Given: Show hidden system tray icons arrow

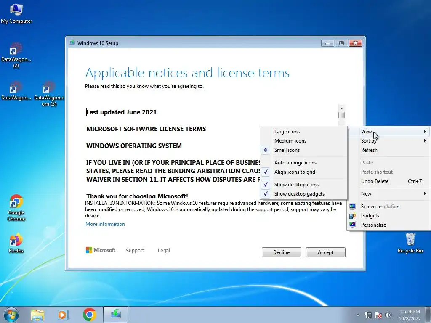Looking at the screenshot, I should 358,315.
